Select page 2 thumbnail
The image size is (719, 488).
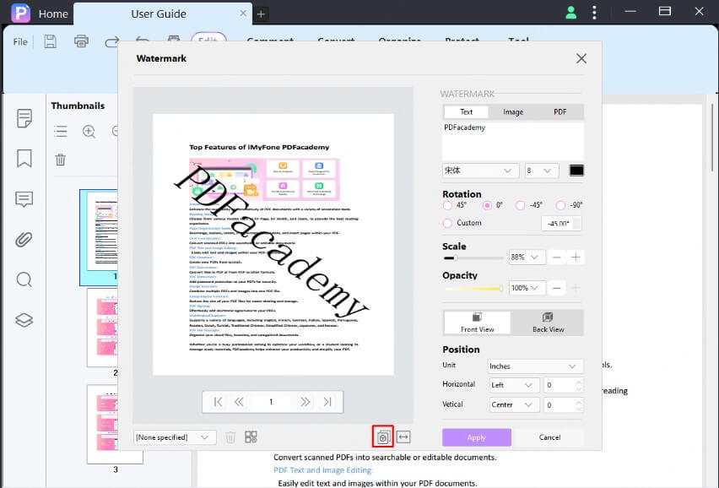click(x=103, y=328)
